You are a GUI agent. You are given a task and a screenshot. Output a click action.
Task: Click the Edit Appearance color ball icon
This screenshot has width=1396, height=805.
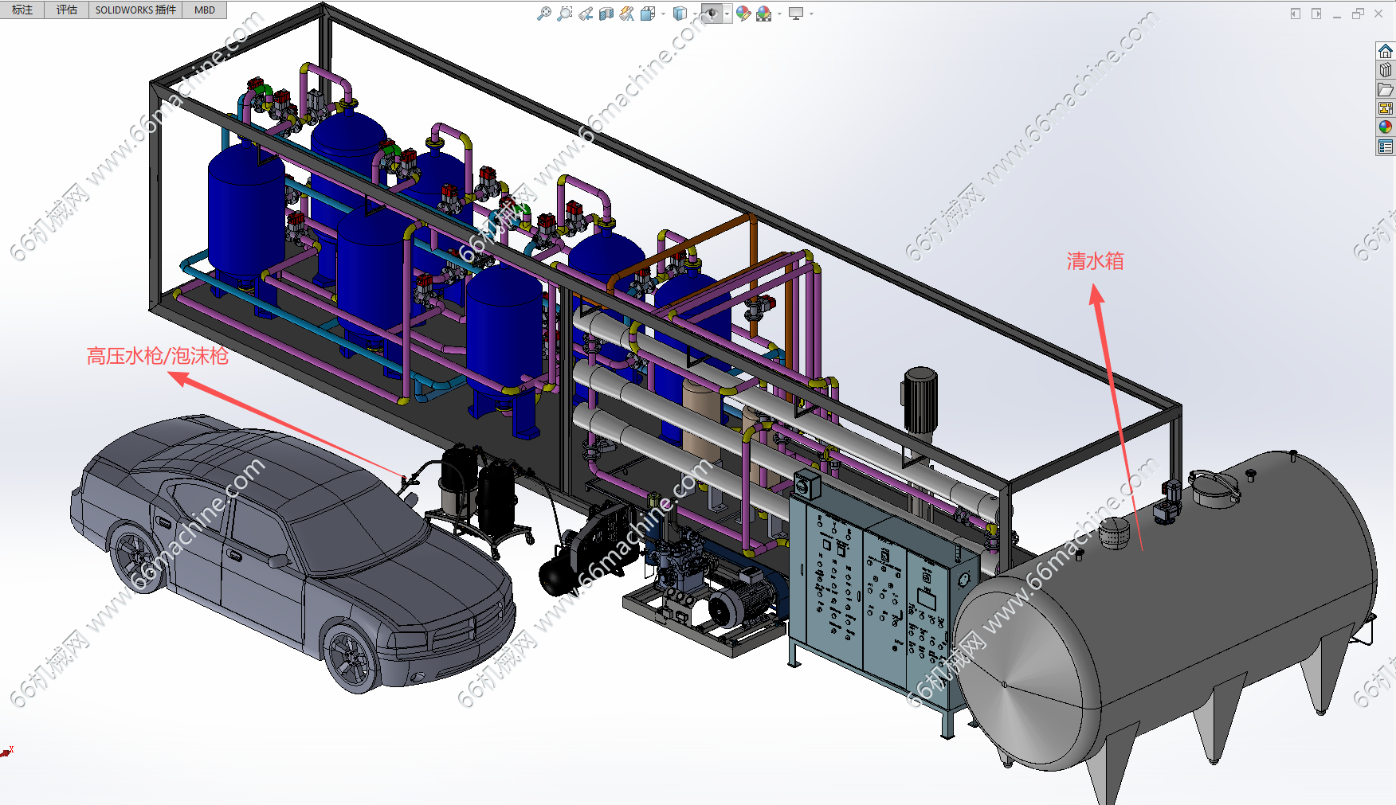click(743, 14)
